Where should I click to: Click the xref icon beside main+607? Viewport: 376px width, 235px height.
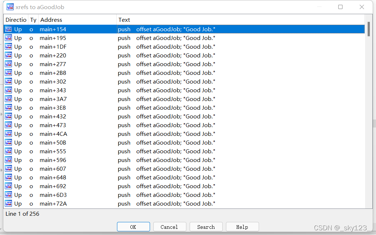click(8, 169)
